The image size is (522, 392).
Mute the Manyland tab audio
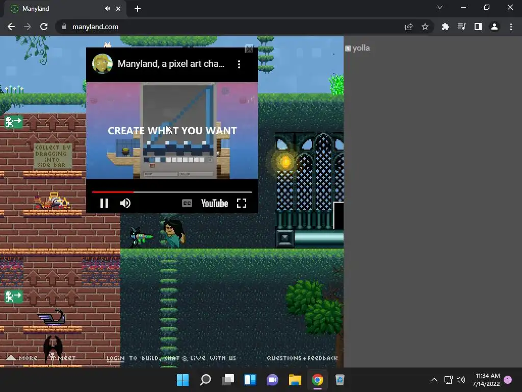[x=107, y=9]
